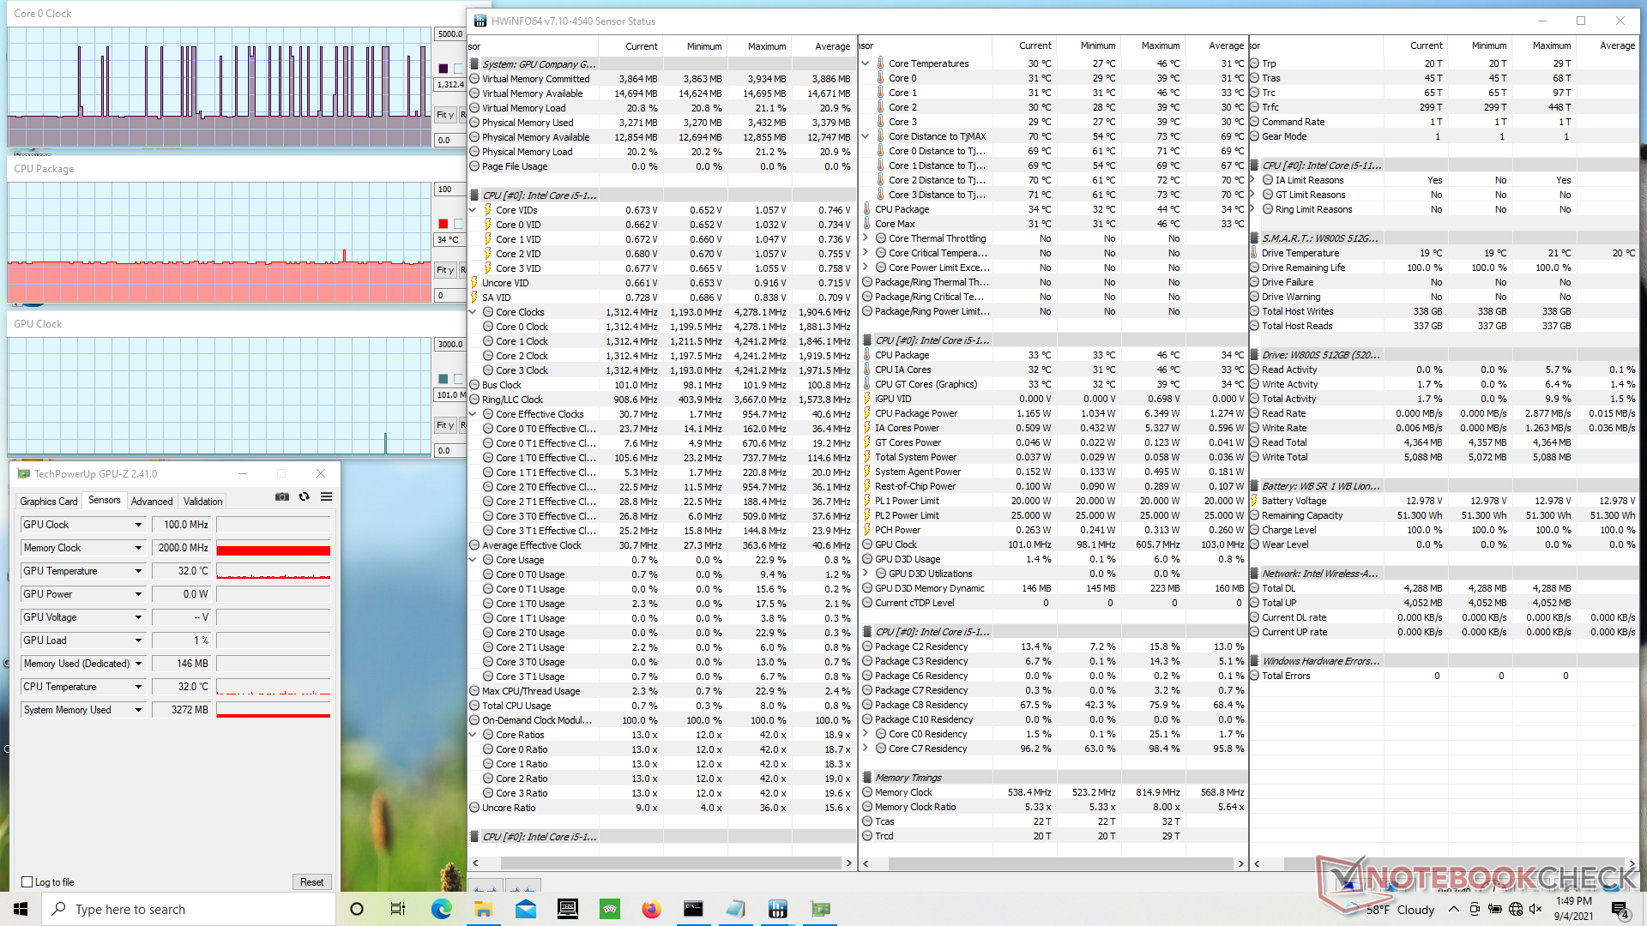Click Fit y button on GPU Clock graph
This screenshot has width=1647, height=926.
445,425
